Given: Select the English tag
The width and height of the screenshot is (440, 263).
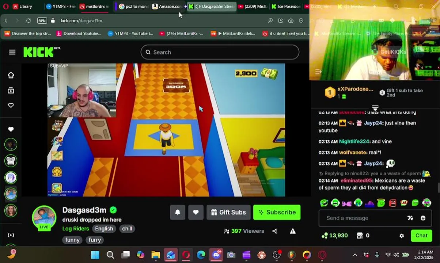Looking at the screenshot, I should pyautogui.click(x=104, y=229).
